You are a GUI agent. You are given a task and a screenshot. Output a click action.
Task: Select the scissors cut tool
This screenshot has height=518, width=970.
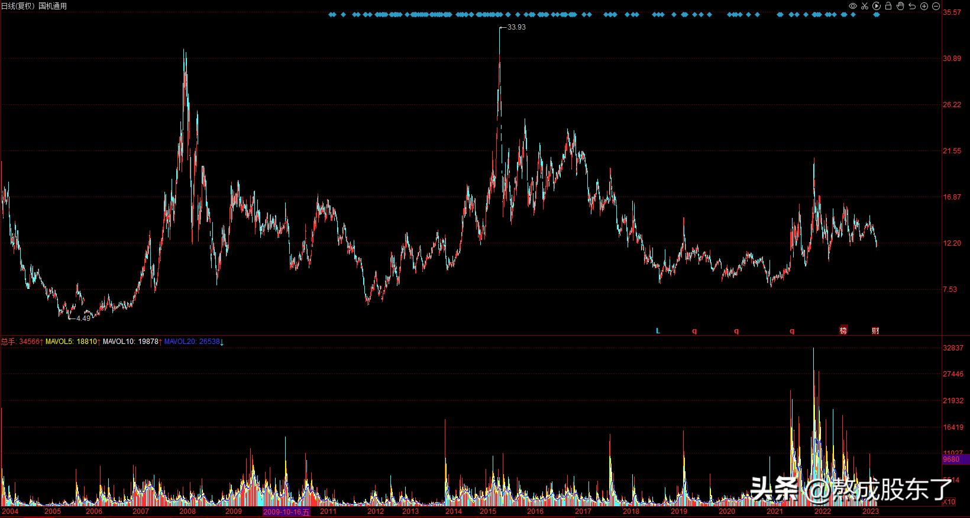click(865, 6)
